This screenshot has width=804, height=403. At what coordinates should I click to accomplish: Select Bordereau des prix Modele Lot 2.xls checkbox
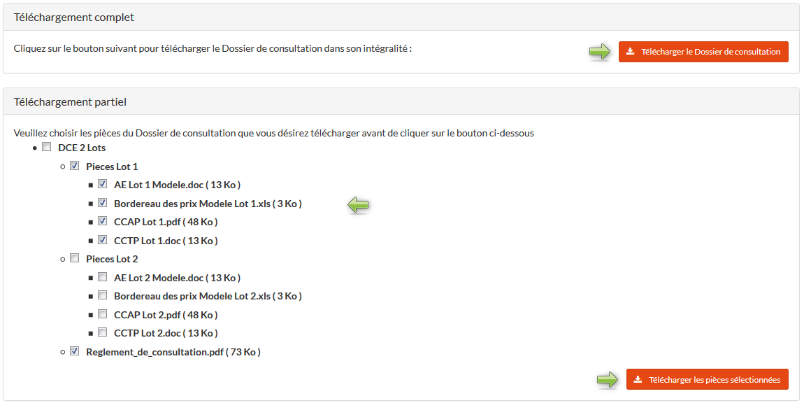pos(103,296)
